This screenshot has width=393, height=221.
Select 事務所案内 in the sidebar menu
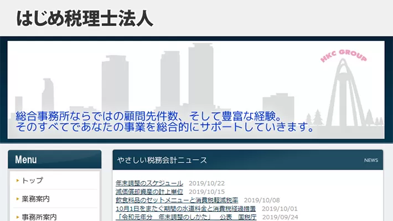[x=39, y=217]
